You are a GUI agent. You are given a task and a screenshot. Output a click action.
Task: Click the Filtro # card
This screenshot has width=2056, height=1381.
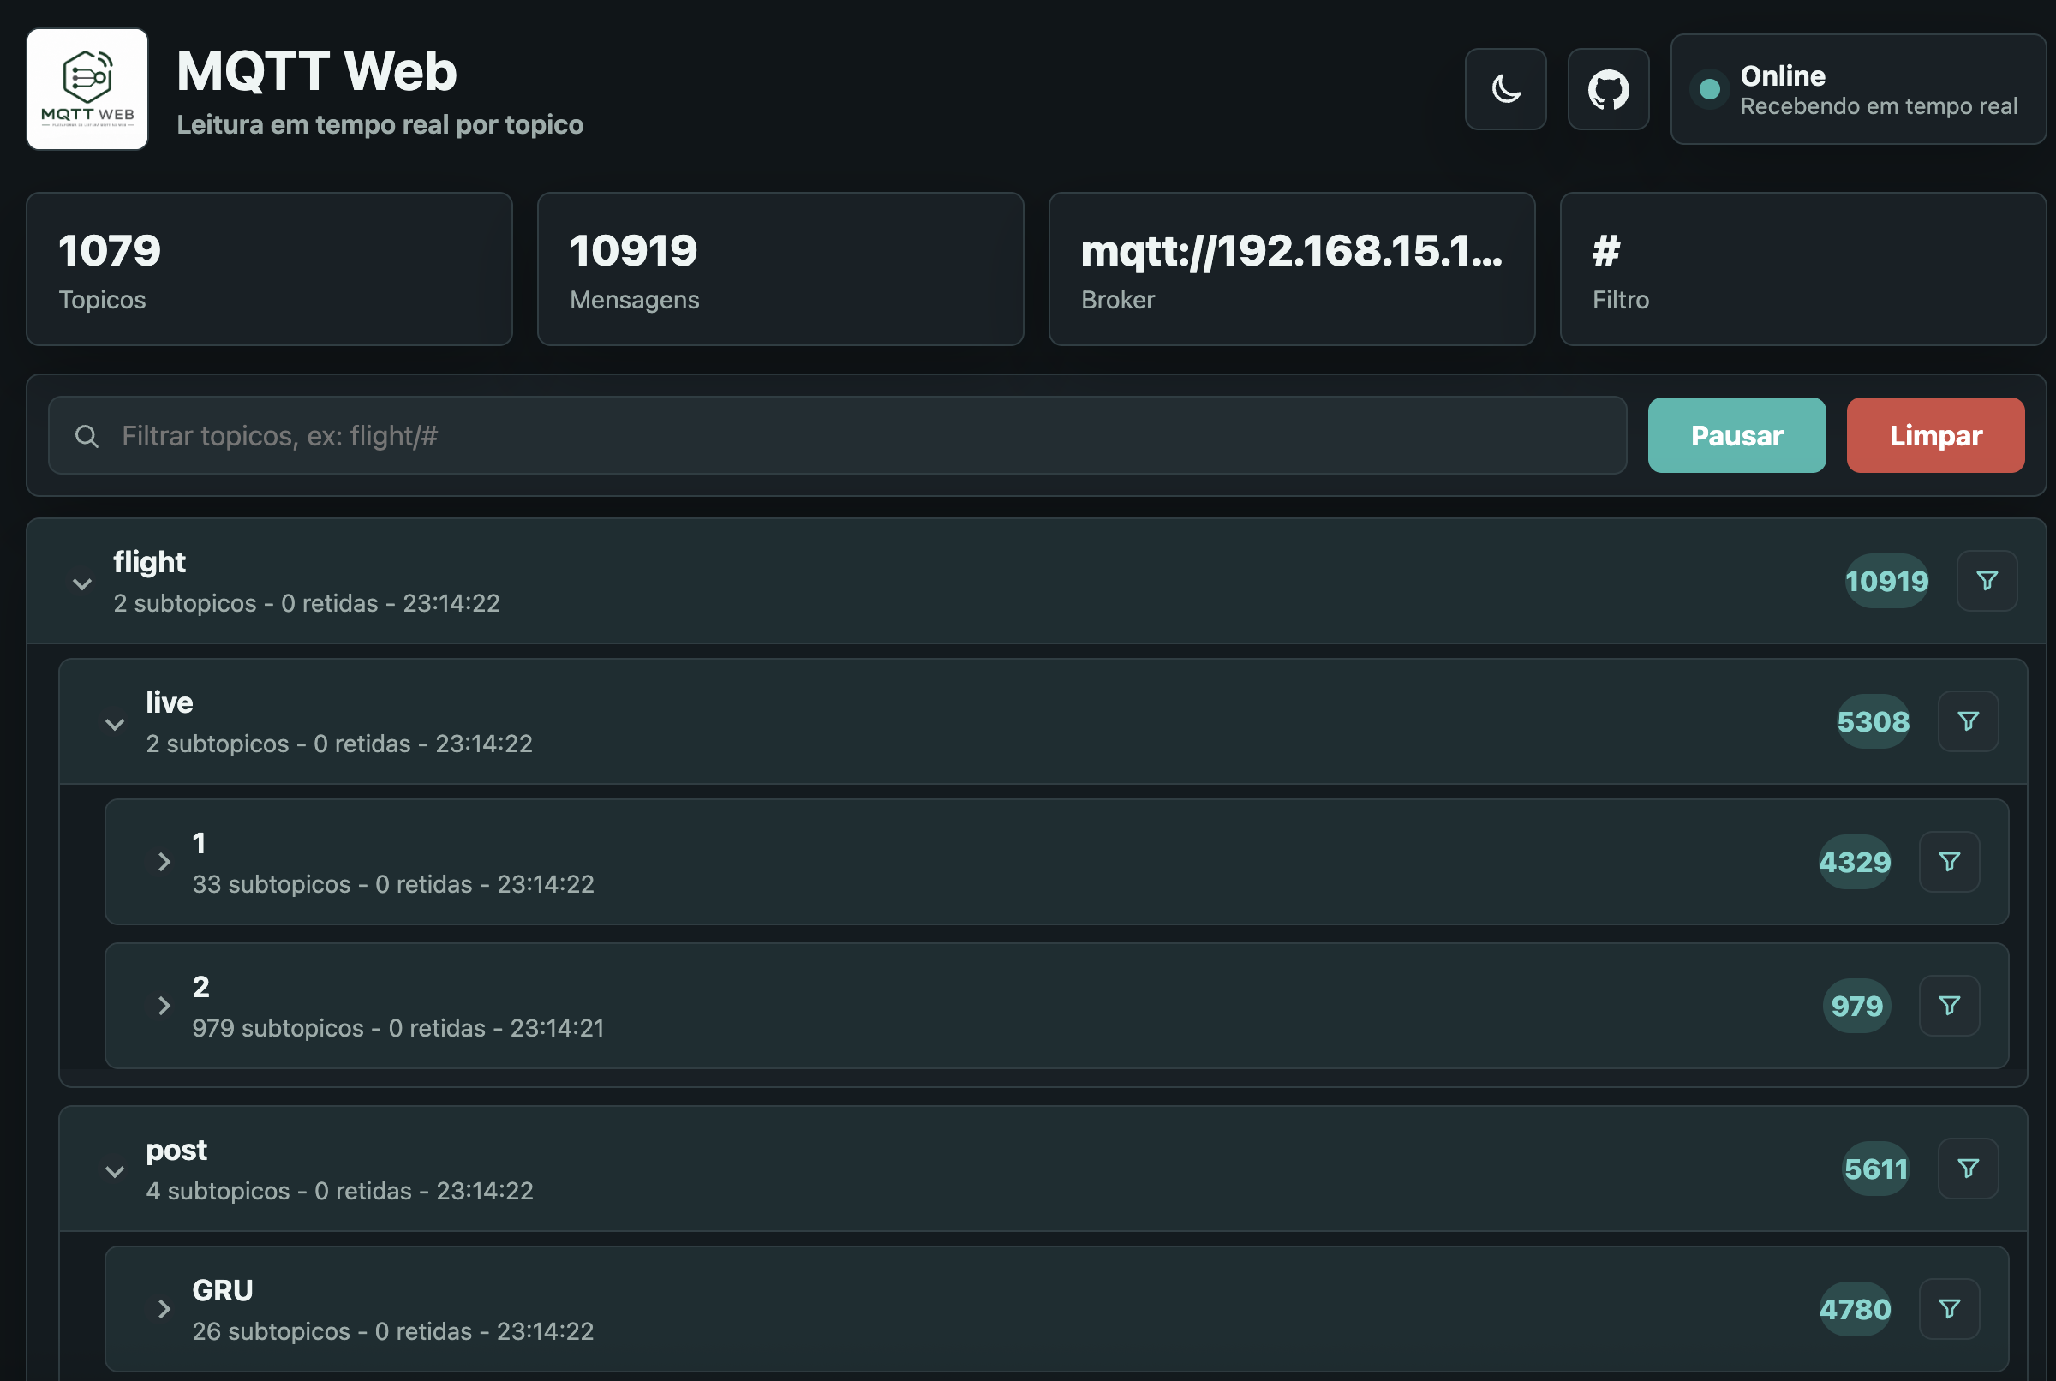point(1802,269)
